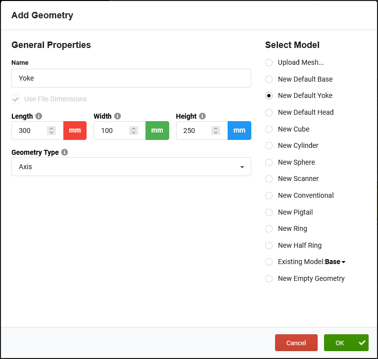Click the Geometry Type info icon
Image resolution: width=378 pixels, height=359 pixels.
tap(65, 152)
